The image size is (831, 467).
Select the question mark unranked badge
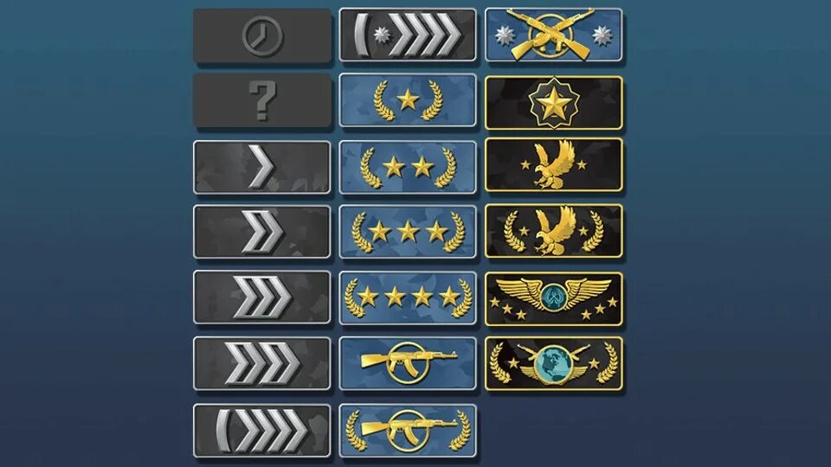click(261, 100)
